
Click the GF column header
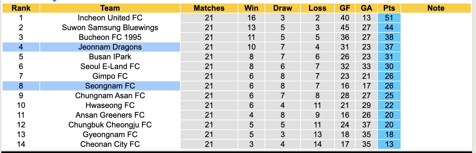pyautogui.click(x=345, y=8)
